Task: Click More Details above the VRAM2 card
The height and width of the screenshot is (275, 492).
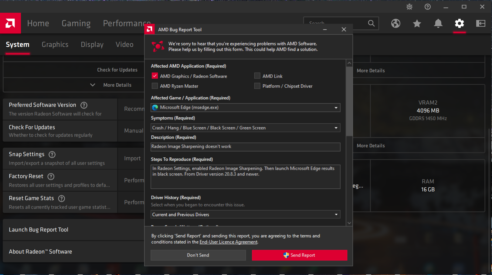Action: (x=371, y=70)
